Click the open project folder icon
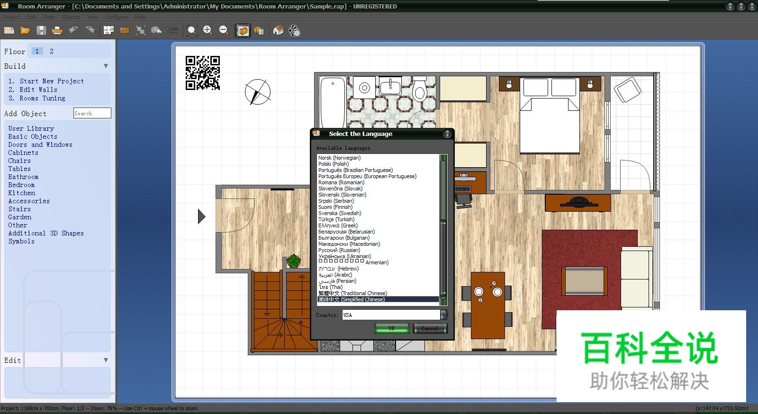758x414 pixels. 25,31
